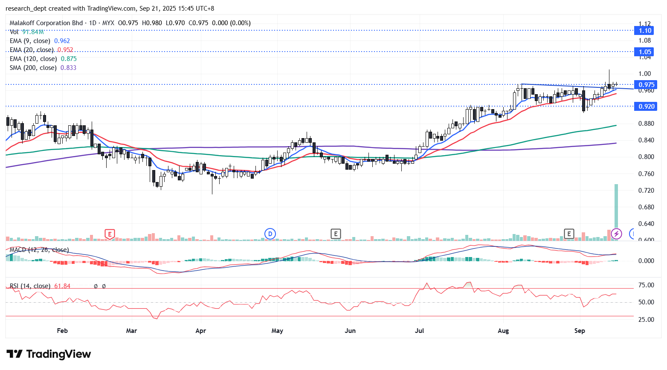Image resolution: width=667 pixels, height=370 pixels.
Task: Select the EMA (20, close) indicator legend
Action: 32,50
